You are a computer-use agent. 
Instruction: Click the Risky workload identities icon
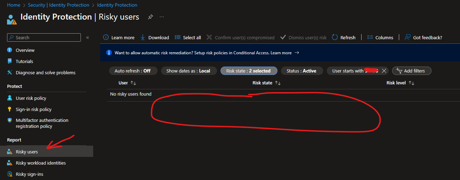tap(9, 163)
